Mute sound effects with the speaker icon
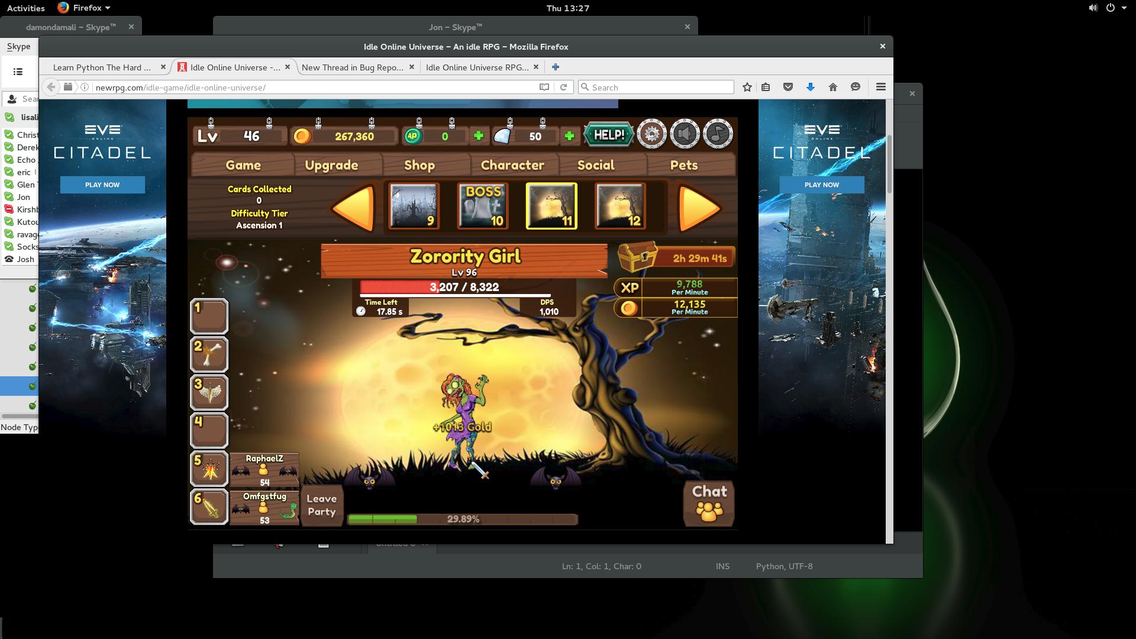This screenshot has height=639, width=1136. 685,134
